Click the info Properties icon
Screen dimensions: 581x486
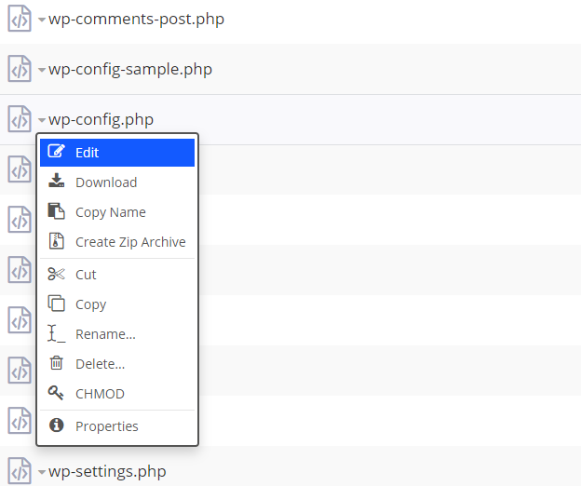pos(57,426)
